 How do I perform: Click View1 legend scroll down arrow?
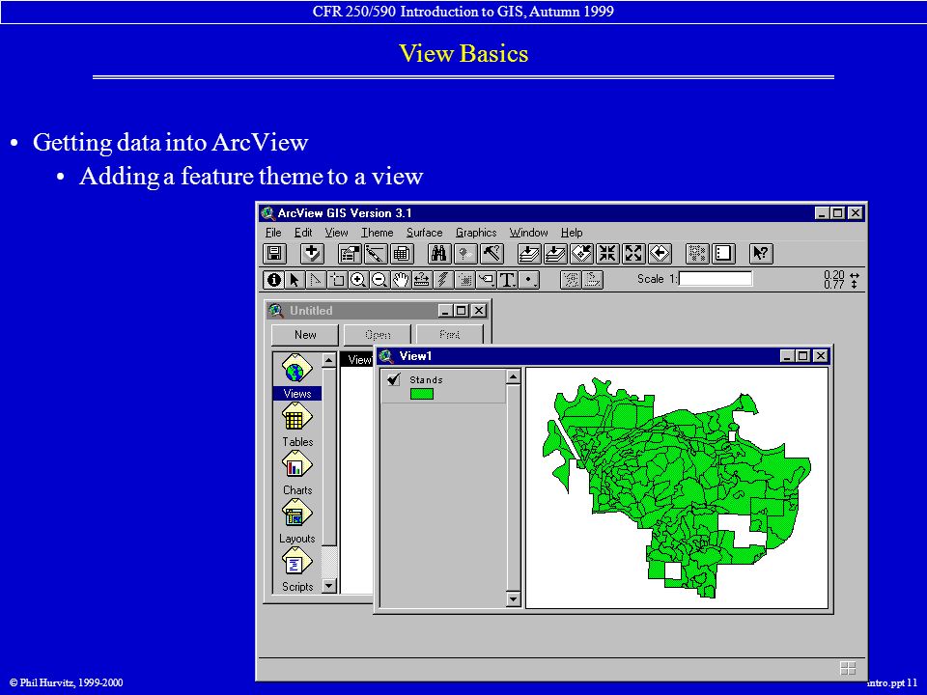[513, 599]
